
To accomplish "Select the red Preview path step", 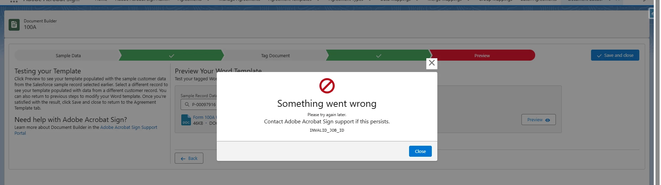I will (x=482, y=55).
